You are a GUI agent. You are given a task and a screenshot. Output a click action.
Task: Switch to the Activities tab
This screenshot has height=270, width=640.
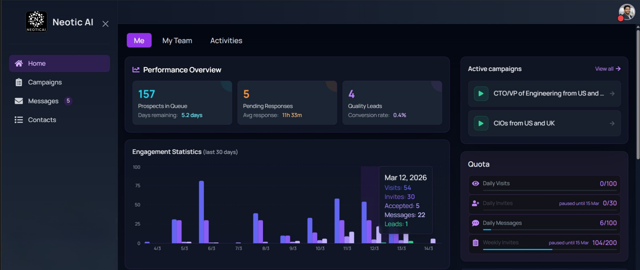point(226,40)
